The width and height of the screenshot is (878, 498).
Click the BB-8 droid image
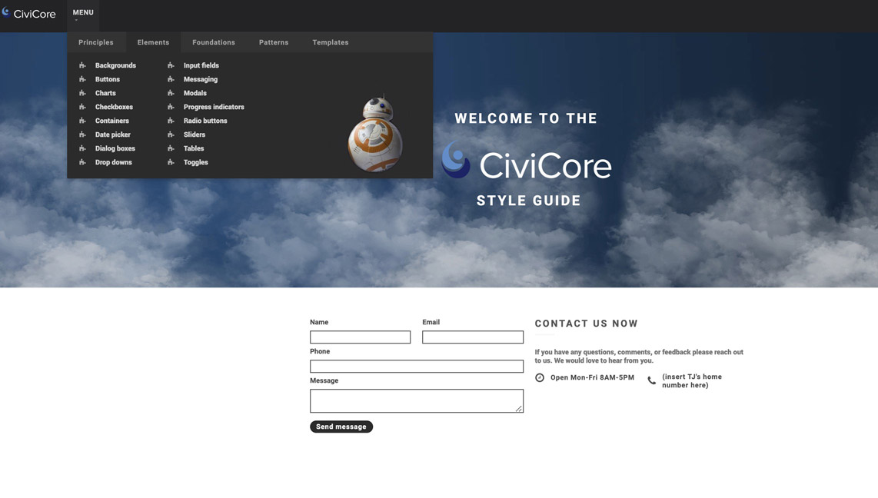point(375,133)
